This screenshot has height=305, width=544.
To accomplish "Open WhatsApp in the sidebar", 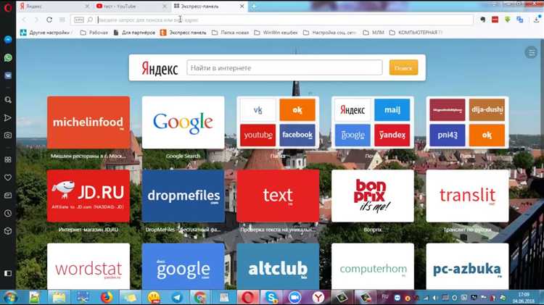I will click(x=8, y=57).
